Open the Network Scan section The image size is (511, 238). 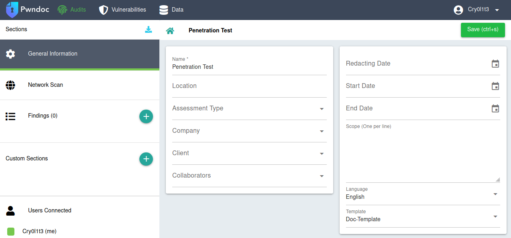[x=45, y=85]
